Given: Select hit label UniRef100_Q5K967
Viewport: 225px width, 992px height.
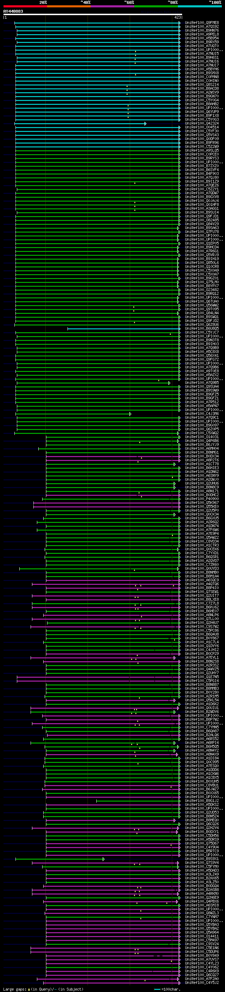Looking at the screenshot, I should pyautogui.click(x=202, y=503).
